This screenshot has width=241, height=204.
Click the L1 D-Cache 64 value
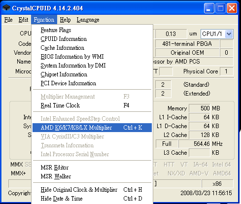200,126
